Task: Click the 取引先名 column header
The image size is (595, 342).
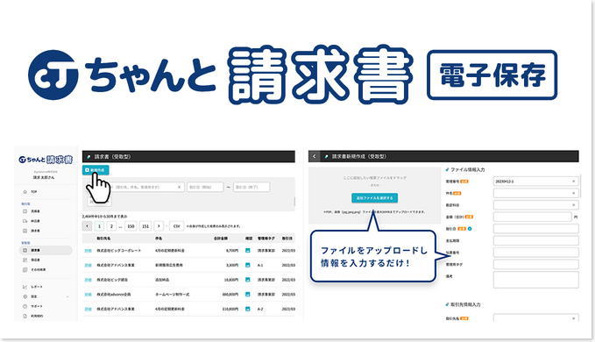Action: click(103, 239)
